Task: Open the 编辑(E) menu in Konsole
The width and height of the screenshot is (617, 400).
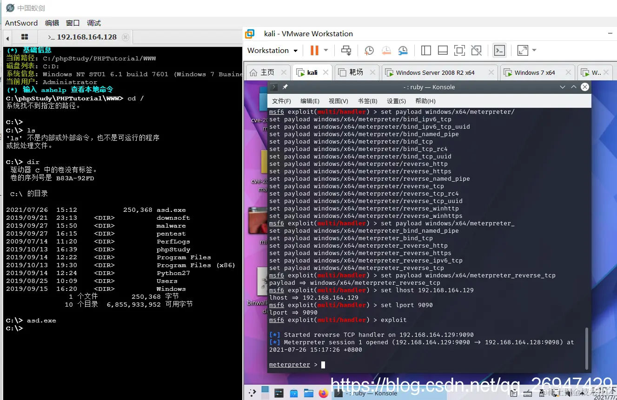Action: pyautogui.click(x=310, y=101)
